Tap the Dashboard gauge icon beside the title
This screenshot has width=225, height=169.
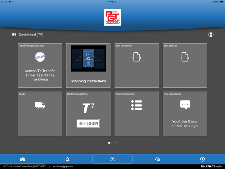pos(14,35)
